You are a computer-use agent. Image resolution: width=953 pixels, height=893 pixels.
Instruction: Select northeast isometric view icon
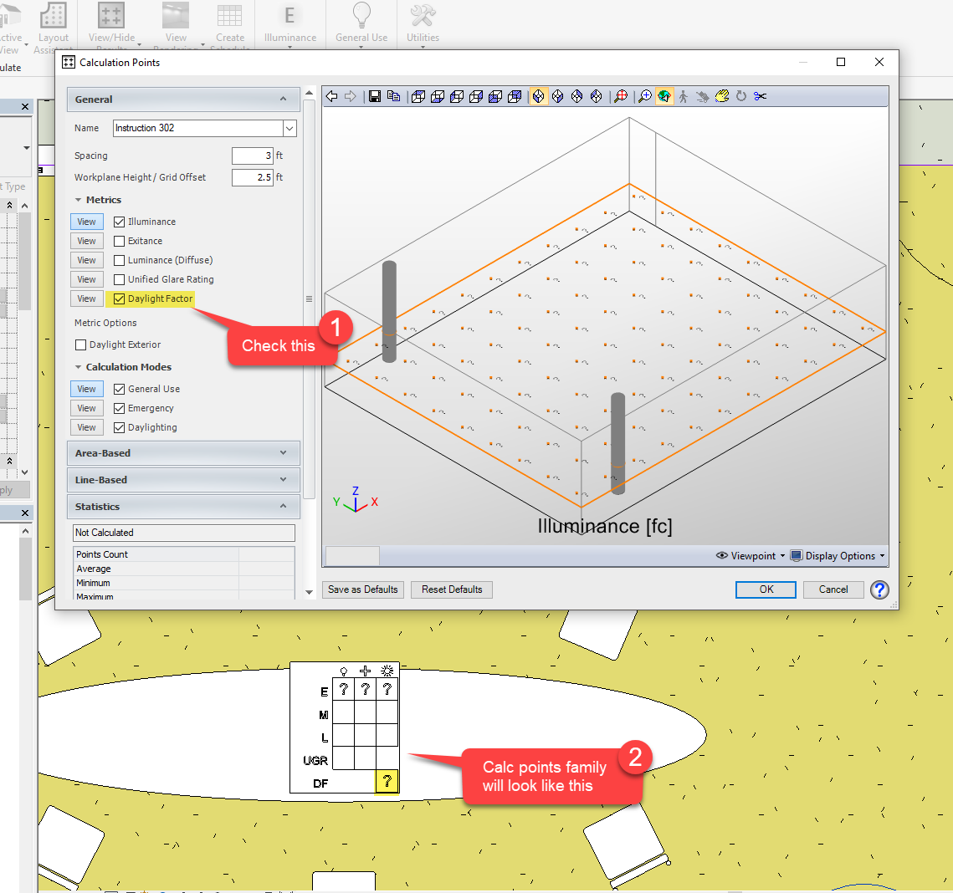coord(576,96)
